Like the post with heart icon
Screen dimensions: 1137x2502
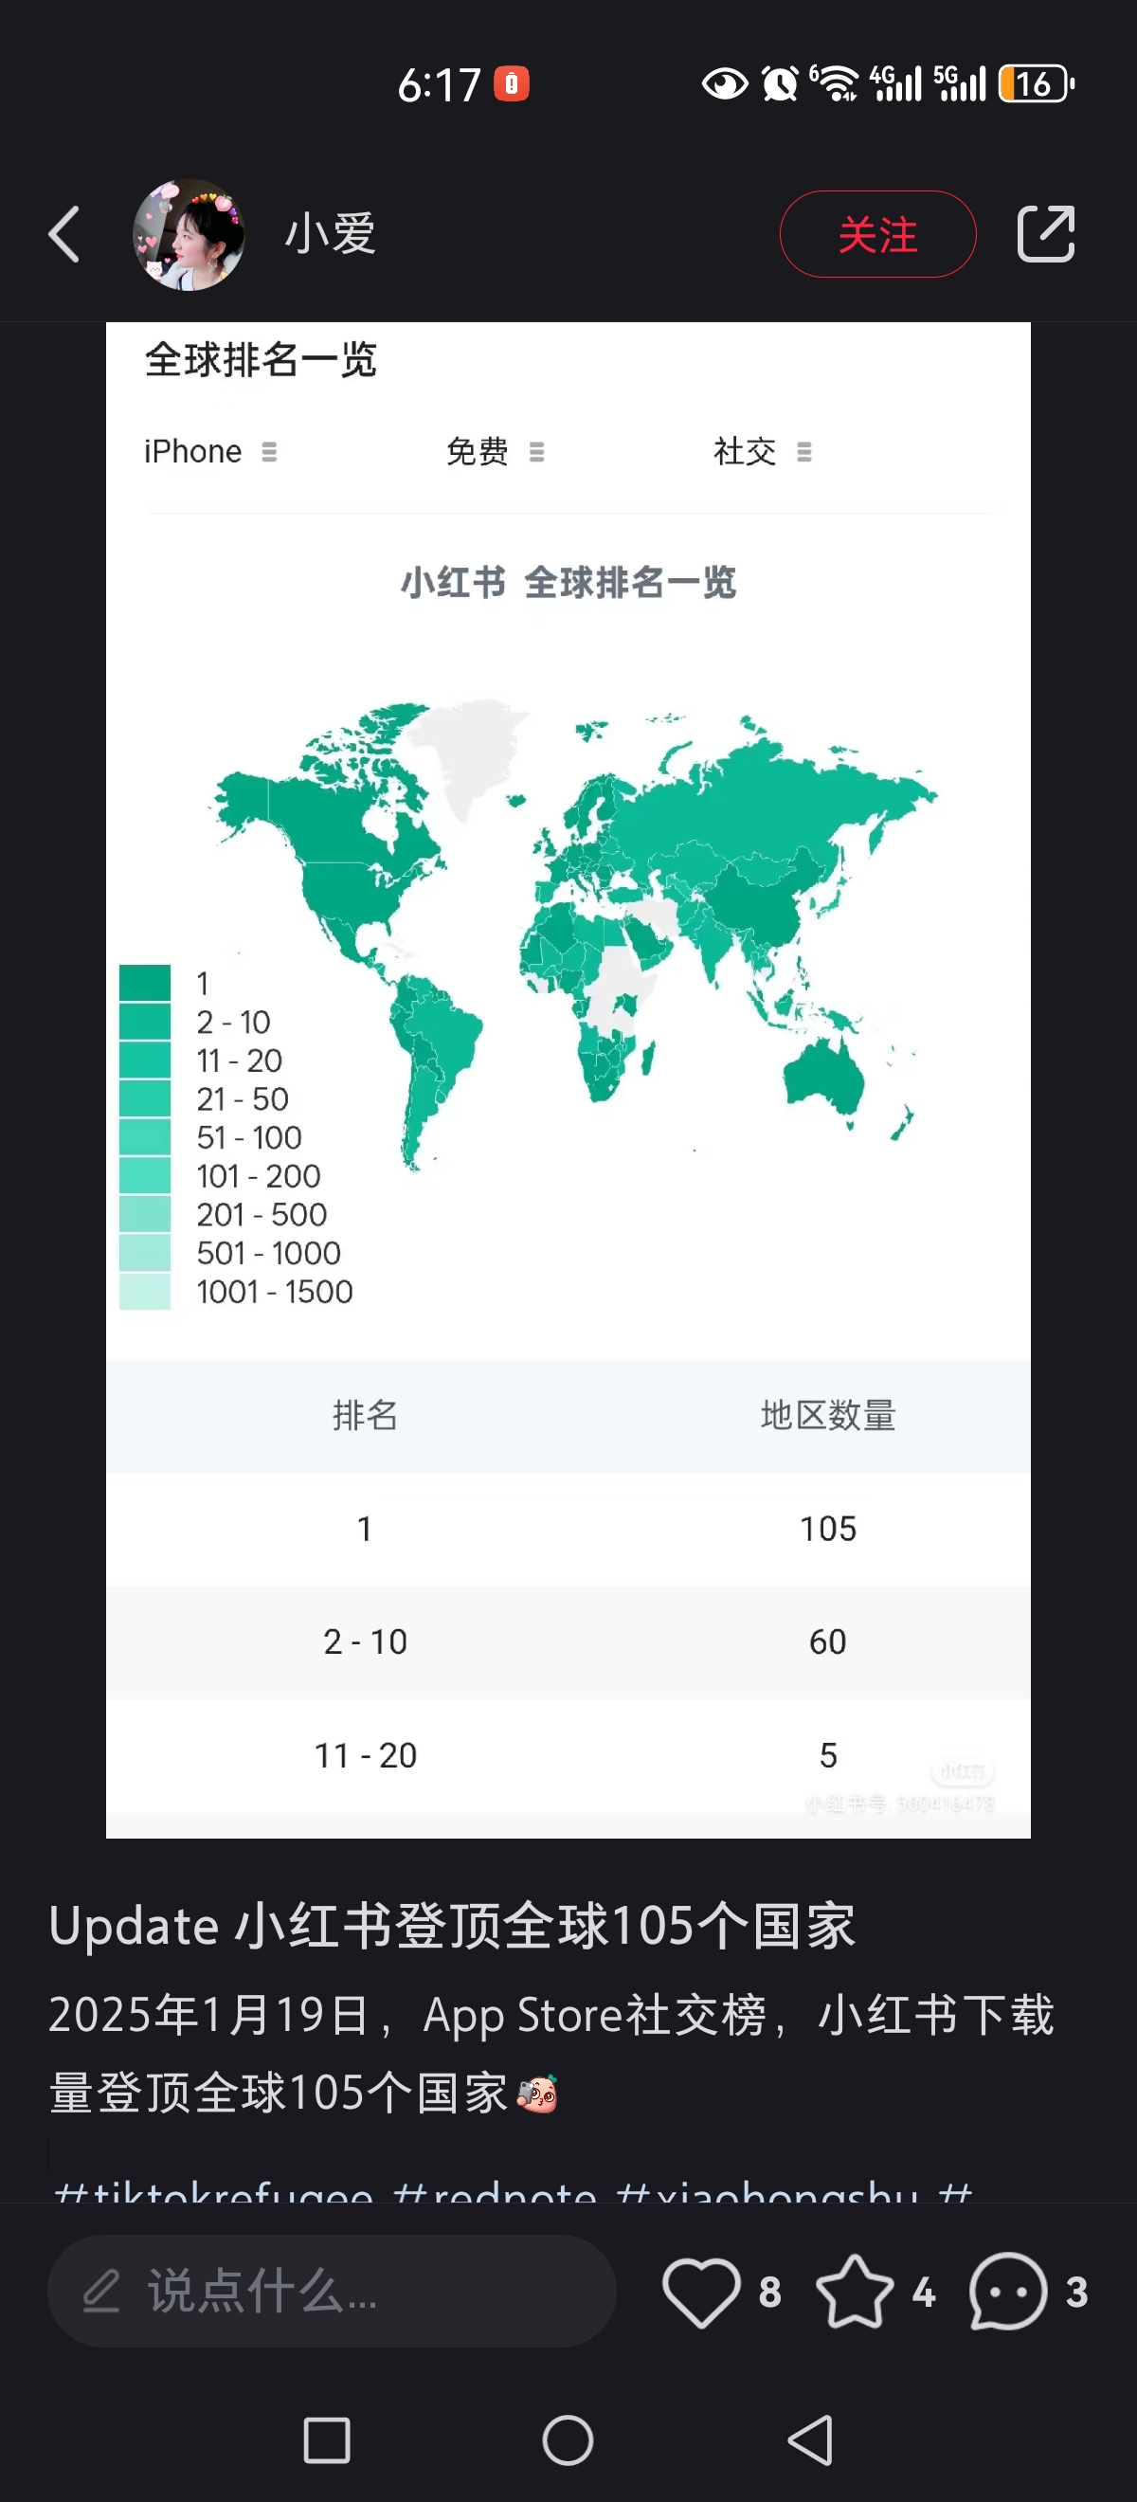[x=701, y=2293]
